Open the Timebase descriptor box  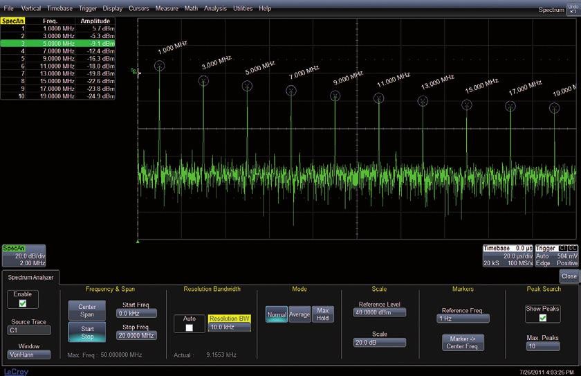(508, 256)
